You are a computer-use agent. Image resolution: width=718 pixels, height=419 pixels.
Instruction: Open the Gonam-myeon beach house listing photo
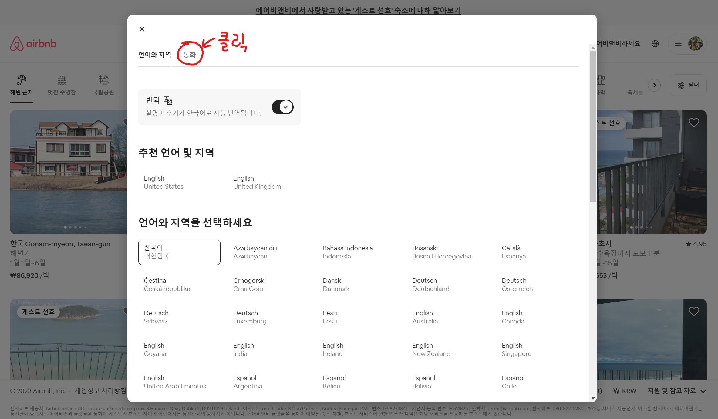[x=69, y=172]
